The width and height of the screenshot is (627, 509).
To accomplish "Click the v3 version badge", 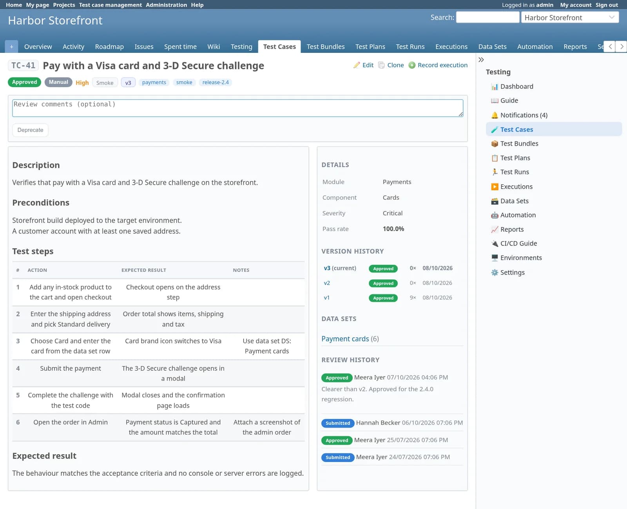I will [128, 83].
